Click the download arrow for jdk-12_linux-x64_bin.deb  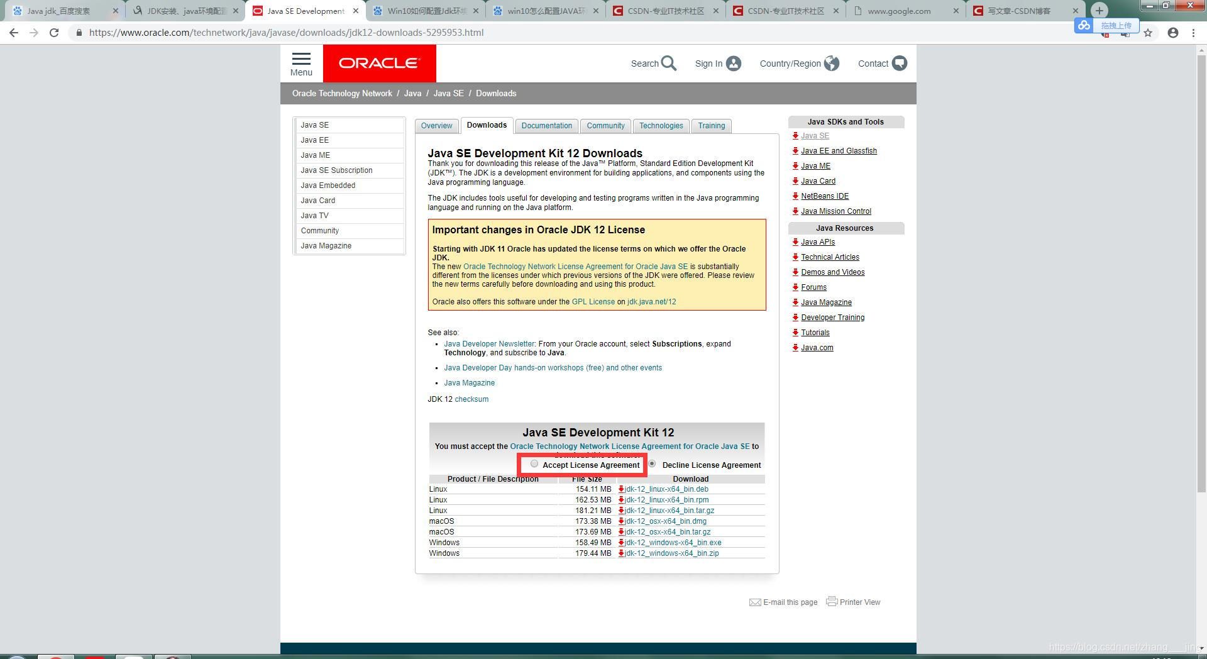coord(621,489)
